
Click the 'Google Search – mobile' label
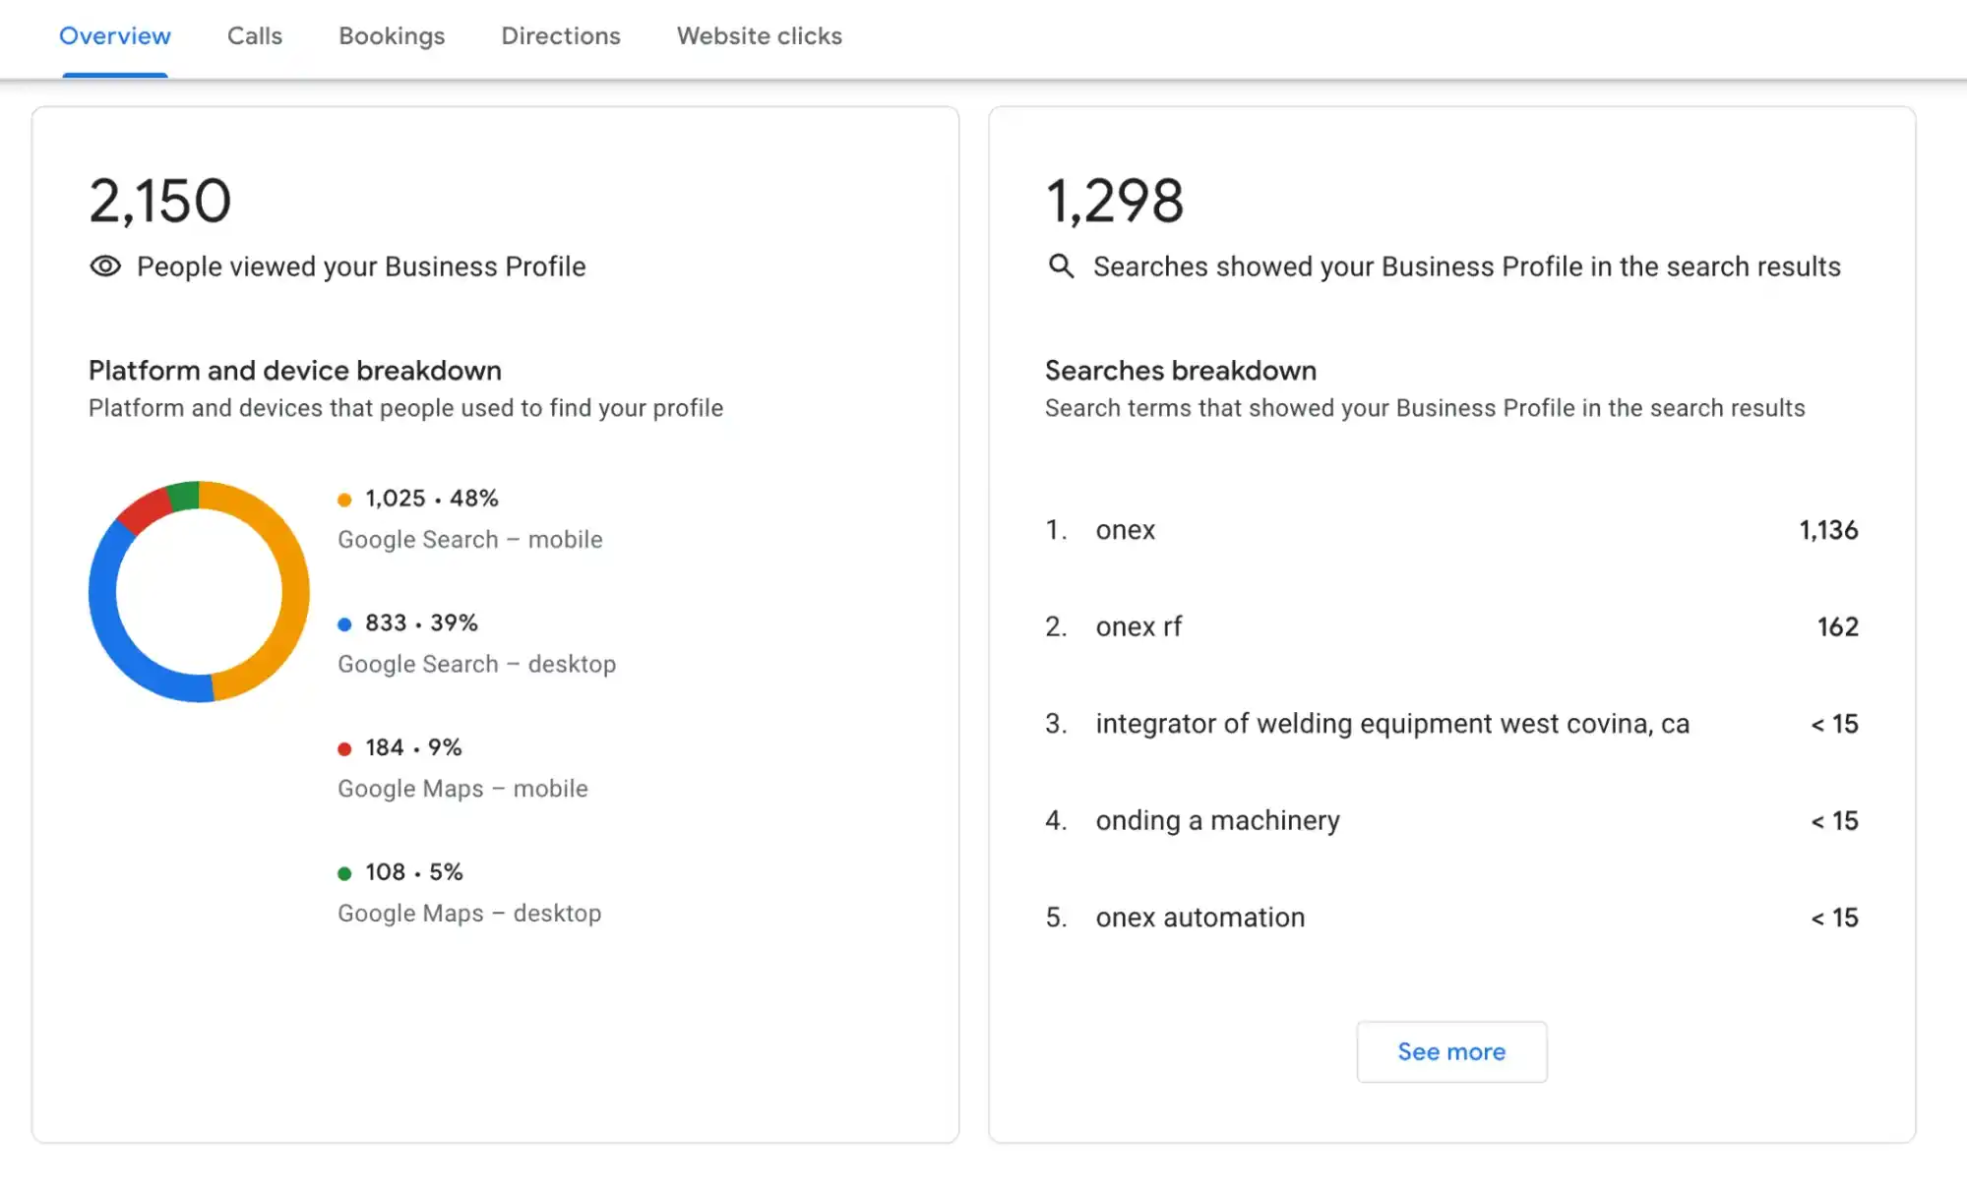(470, 540)
